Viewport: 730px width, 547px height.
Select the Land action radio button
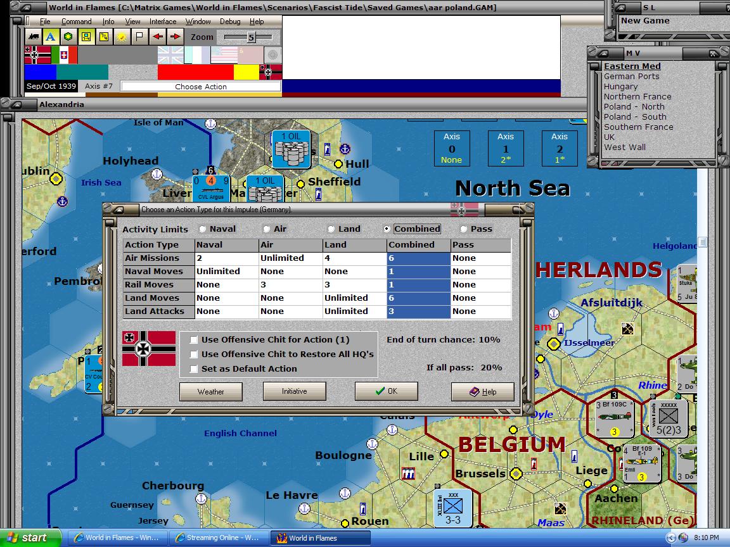click(331, 229)
